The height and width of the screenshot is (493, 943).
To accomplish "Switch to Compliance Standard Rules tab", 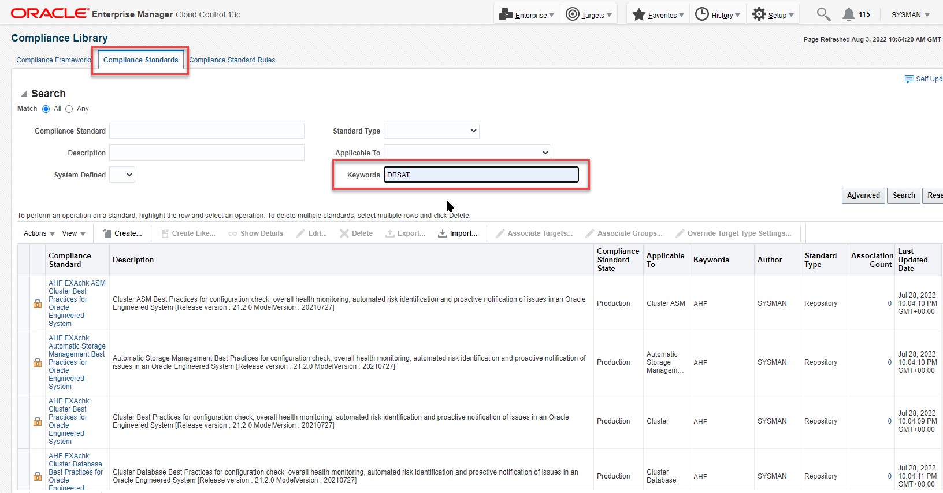I will (232, 60).
